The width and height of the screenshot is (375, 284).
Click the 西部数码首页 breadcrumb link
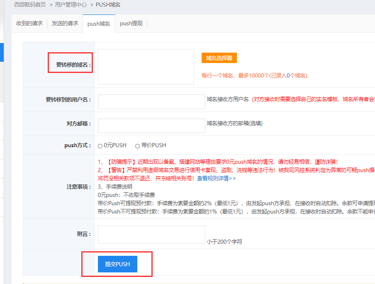[x=30, y=5]
